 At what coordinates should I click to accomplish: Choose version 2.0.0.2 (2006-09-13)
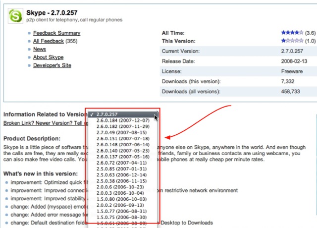point(123,205)
